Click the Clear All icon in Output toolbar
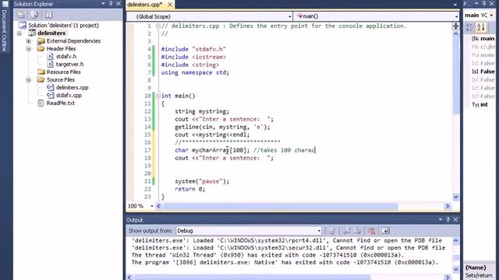The image size is (499, 280). [x=372, y=231]
